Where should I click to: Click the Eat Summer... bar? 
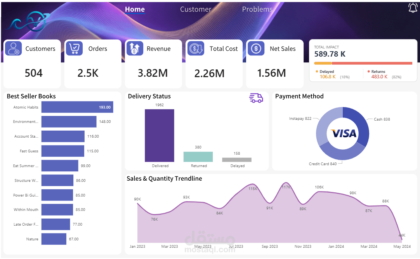point(60,166)
